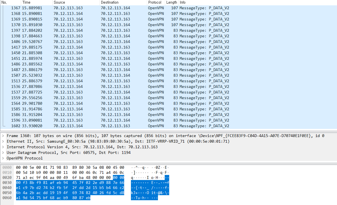
Task: Sort by the Source column header
Action: (x=76, y=2)
